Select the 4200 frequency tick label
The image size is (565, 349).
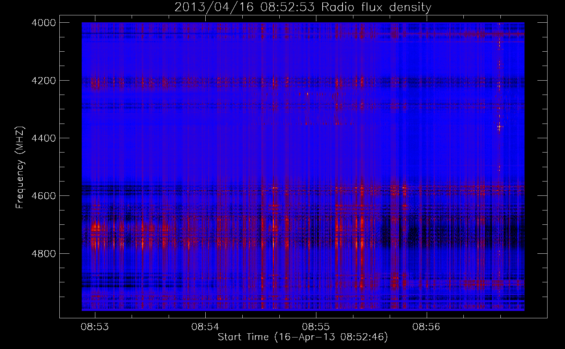click(x=44, y=81)
